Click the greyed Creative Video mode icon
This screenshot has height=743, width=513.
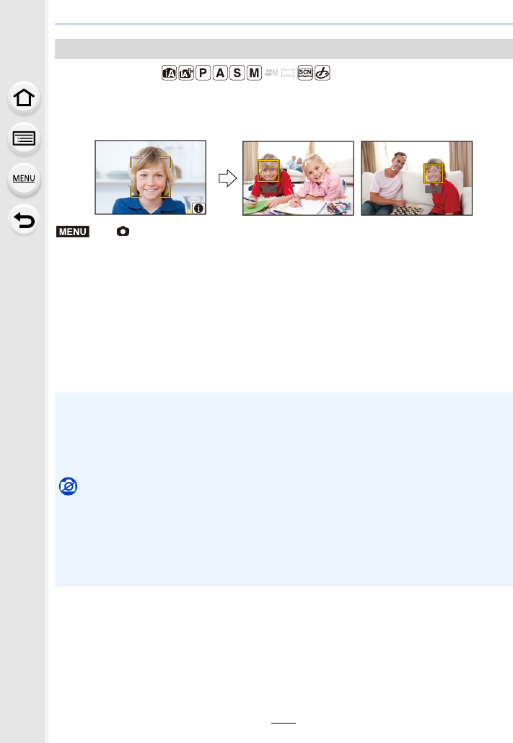(x=271, y=73)
